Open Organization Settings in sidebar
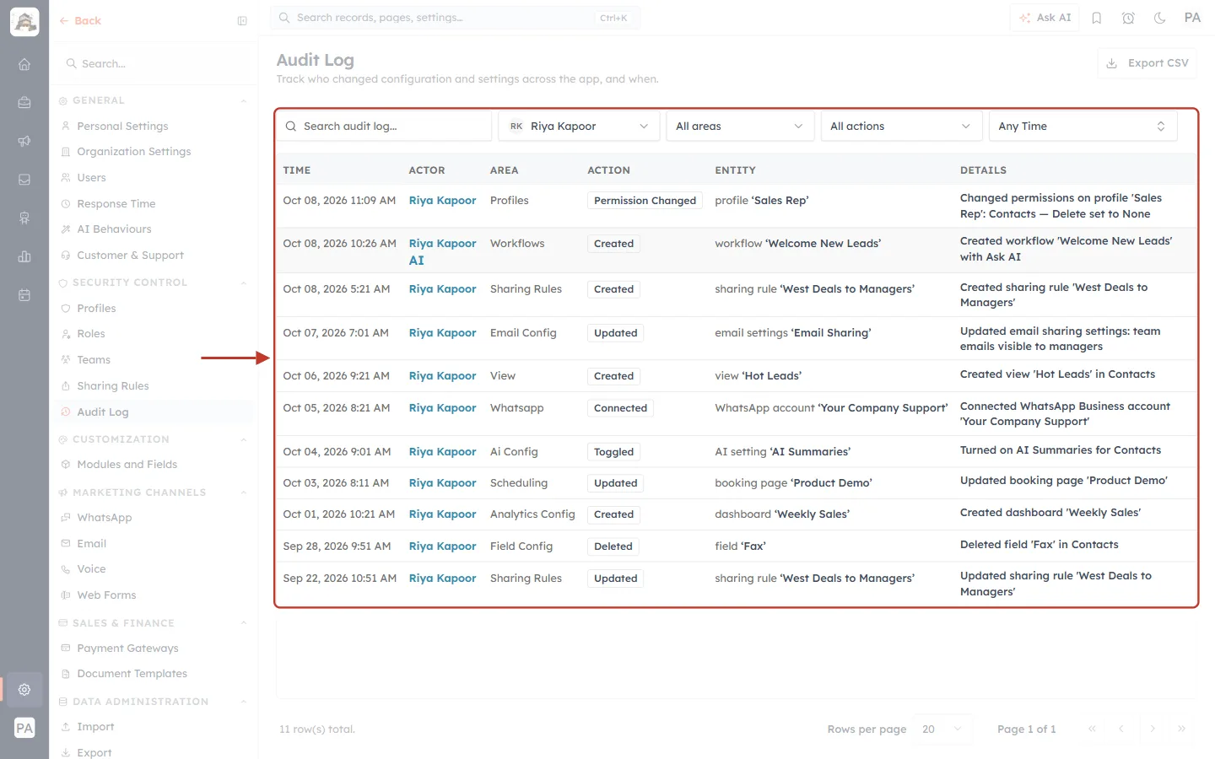Screen dimensions: 1215x759 click(x=133, y=152)
